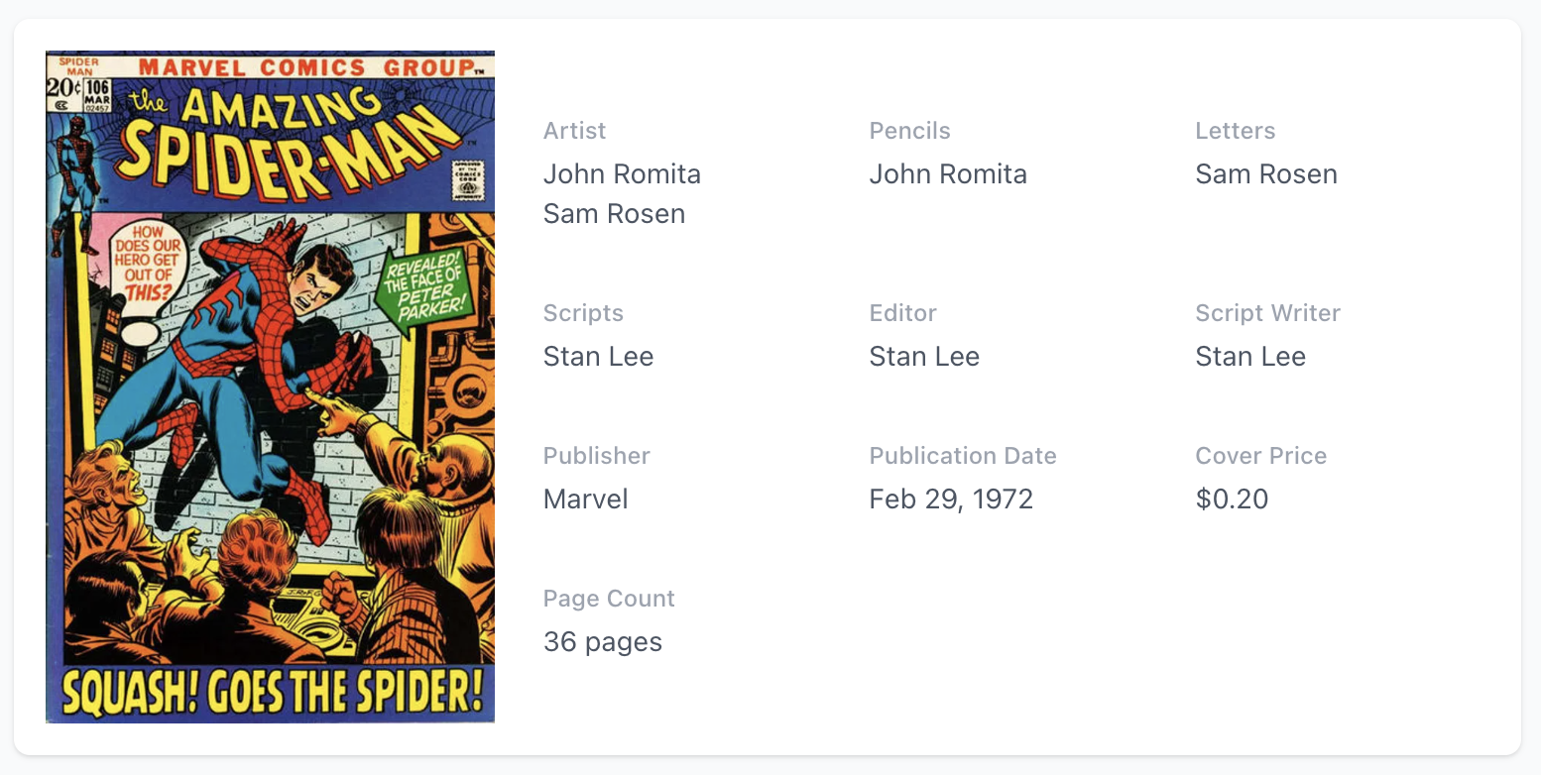Image resolution: width=1541 pixels, height=775 pixels.
Task: Click the Pencils field label
Action: click(x=909, y=131)
